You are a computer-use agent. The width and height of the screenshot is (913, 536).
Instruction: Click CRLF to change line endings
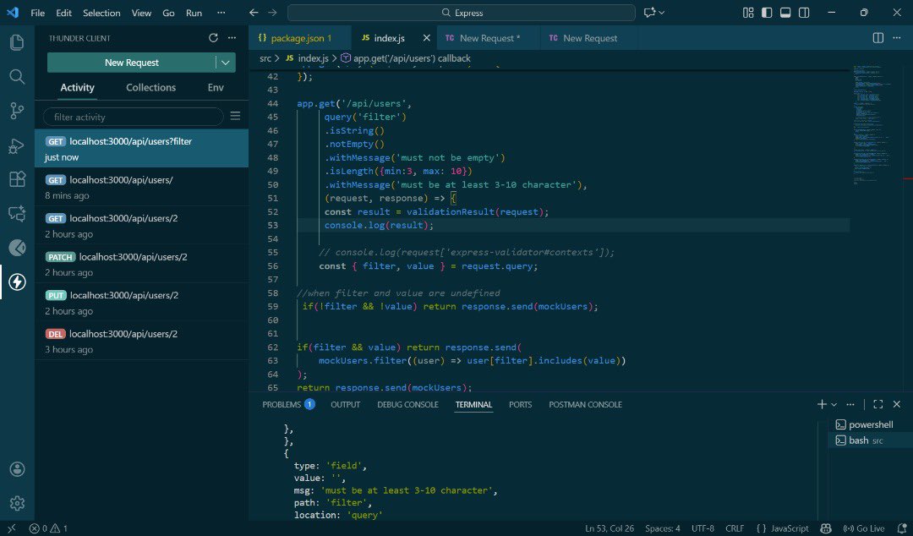coord(735,528)
